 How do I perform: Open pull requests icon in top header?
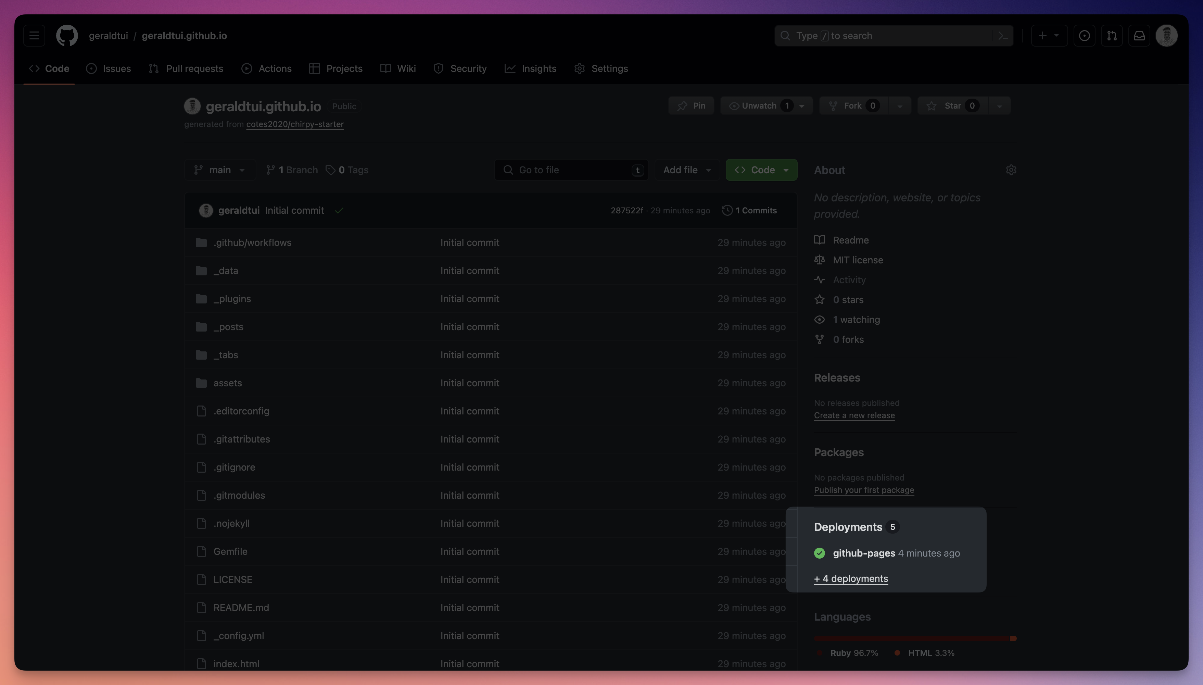pos(1111,36)
